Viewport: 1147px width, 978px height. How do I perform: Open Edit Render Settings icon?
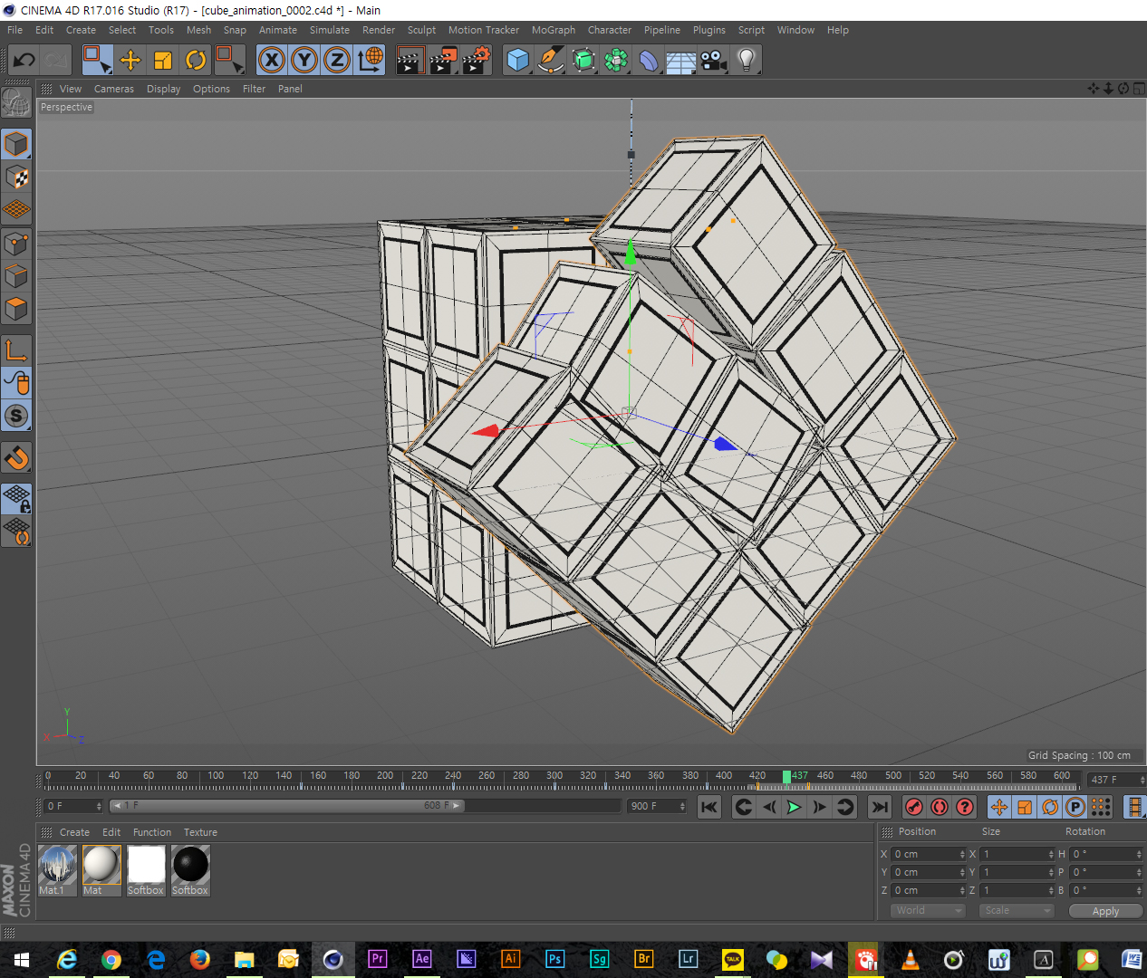[x=477, y=61]
